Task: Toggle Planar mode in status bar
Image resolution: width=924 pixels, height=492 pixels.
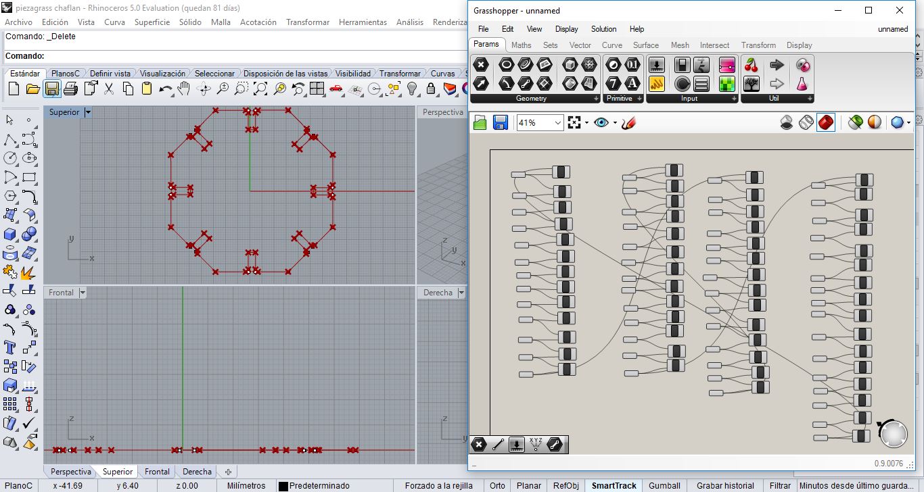Action: (x=529, y=485)
